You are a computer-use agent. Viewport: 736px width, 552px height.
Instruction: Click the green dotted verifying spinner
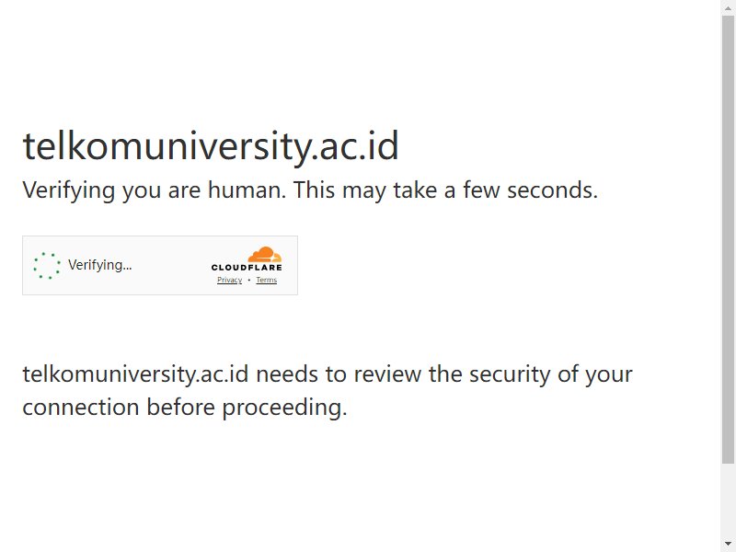click(x=47, y=266)
